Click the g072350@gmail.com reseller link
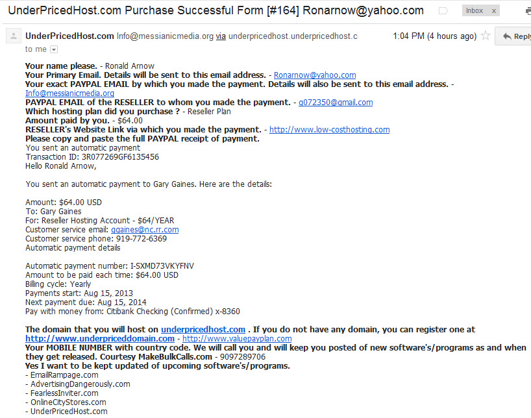The width and height of the screenshot is (531, 418). point(336,103)
